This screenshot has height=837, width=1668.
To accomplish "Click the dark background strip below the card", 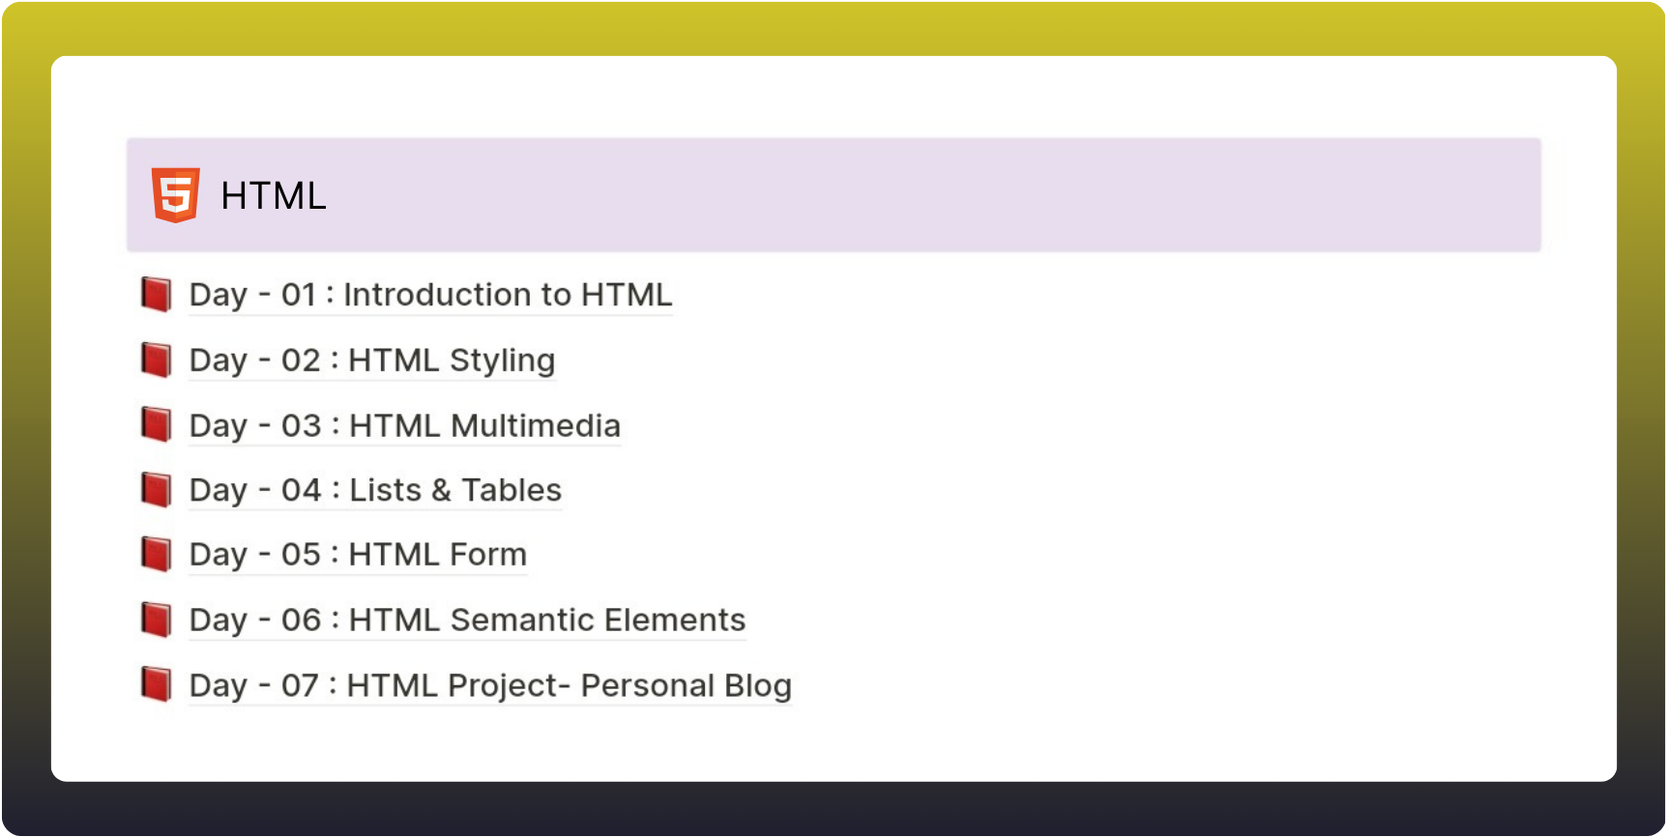I will (x=832, y=810).
